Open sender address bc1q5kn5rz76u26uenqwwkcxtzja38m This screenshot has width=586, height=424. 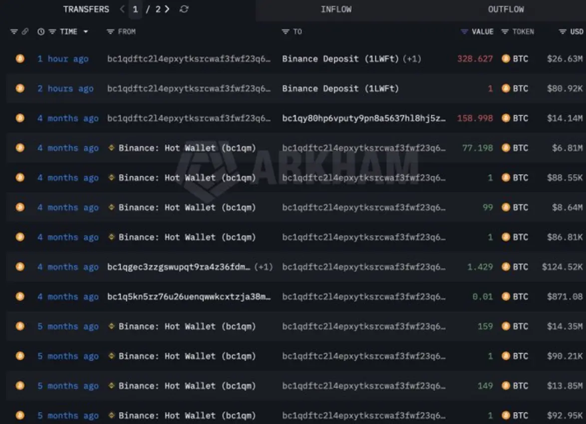point(189,297)
